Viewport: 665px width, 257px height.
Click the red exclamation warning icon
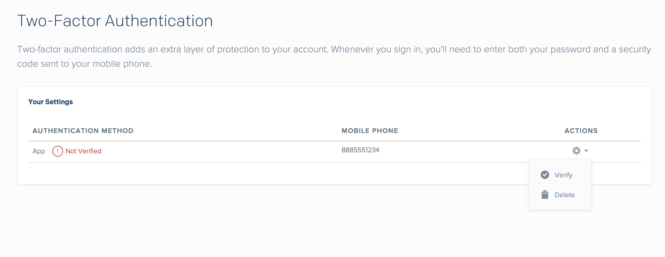tap(57, 151)
